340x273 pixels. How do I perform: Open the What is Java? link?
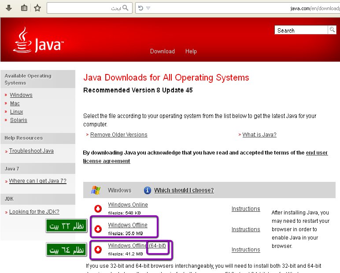pos(259,135)
